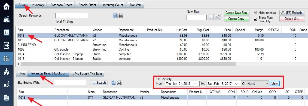This screenshot has width=308, height=106.
Task: Open the cash register sidebar icon
Action: point(7,19)
